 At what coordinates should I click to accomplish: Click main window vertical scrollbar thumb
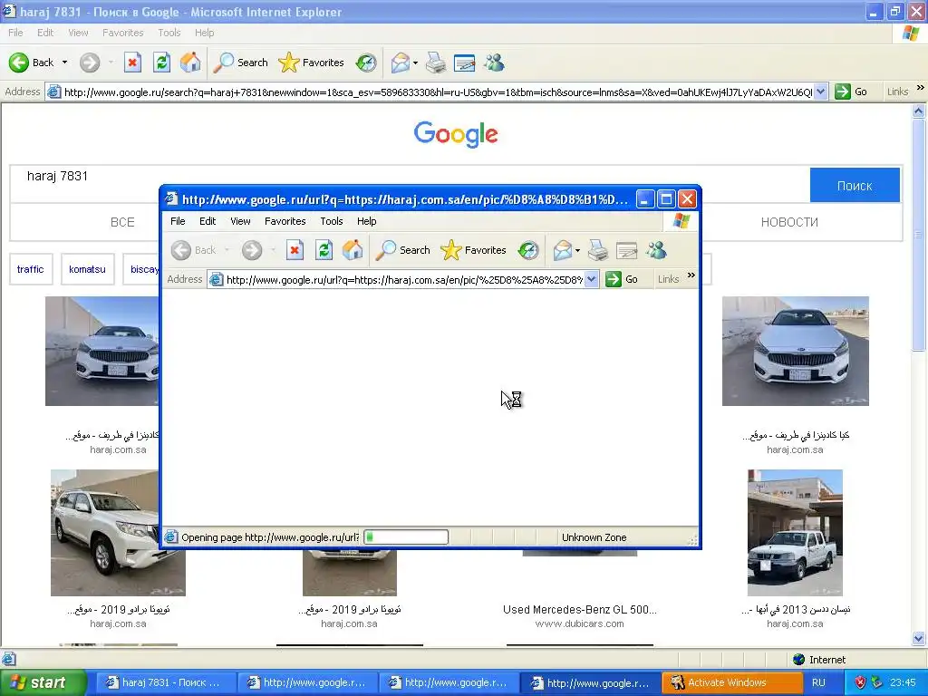[919, 235]
